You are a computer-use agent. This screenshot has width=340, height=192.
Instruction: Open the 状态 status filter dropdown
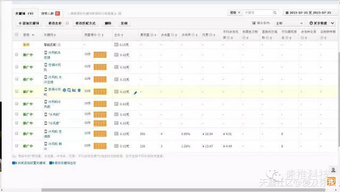(33, 35)
